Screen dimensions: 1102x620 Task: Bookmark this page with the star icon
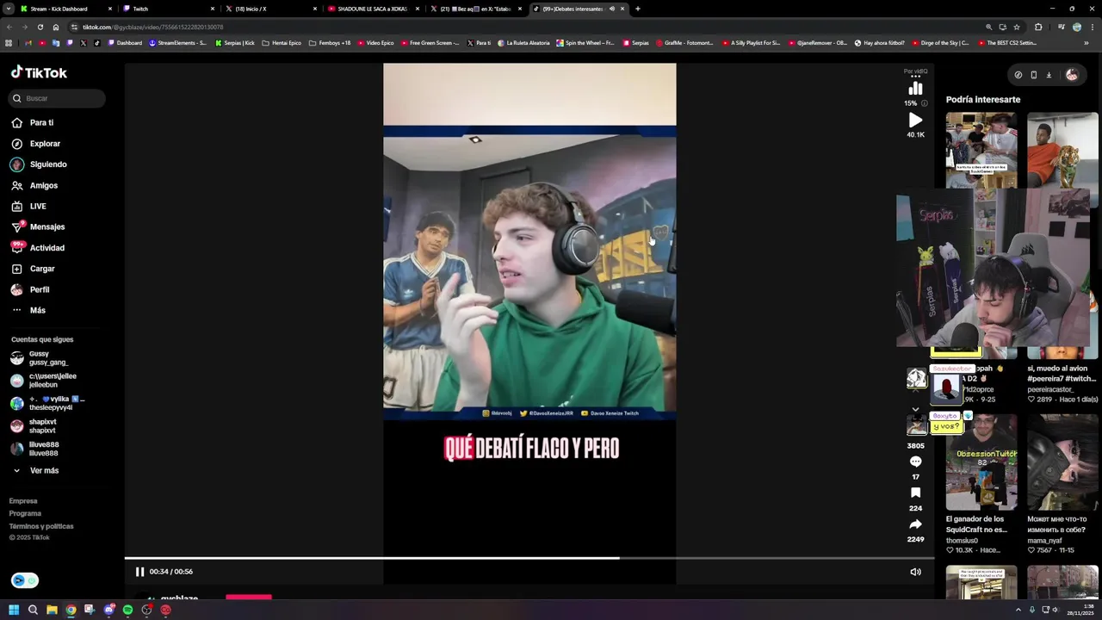pyautogui.click(x=1017, y=27)
